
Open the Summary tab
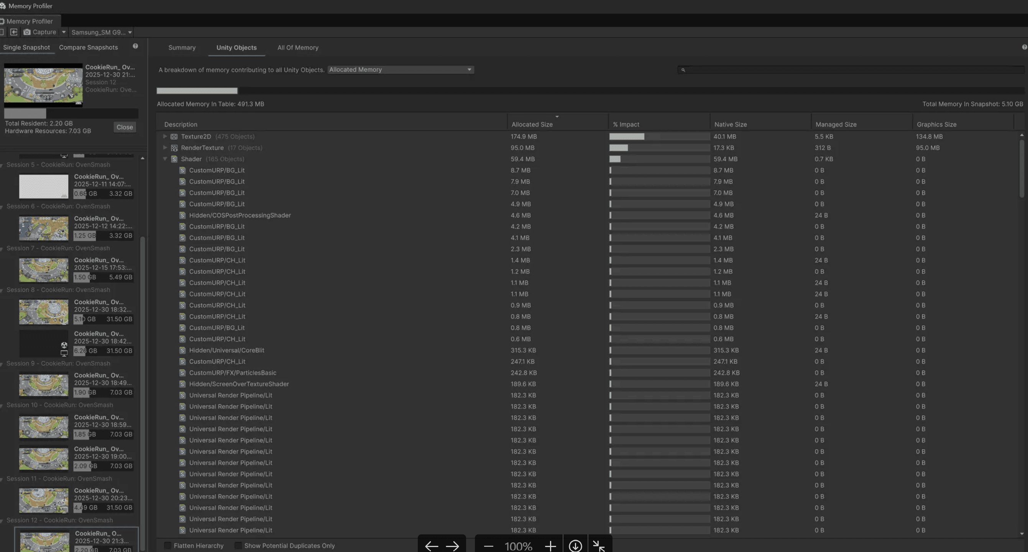coord(182,48)
